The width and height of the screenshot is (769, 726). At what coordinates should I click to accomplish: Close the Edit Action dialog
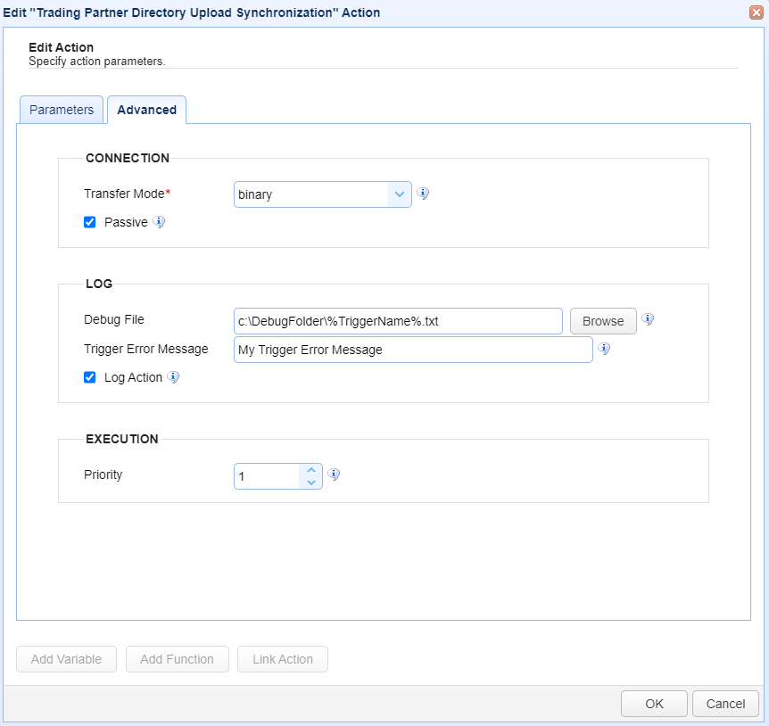[x=757, y=12]
